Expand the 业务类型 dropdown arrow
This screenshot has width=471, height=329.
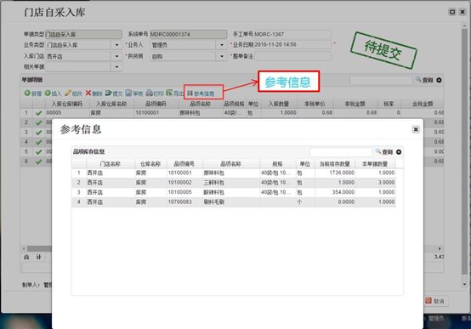(x=116, y=45)
